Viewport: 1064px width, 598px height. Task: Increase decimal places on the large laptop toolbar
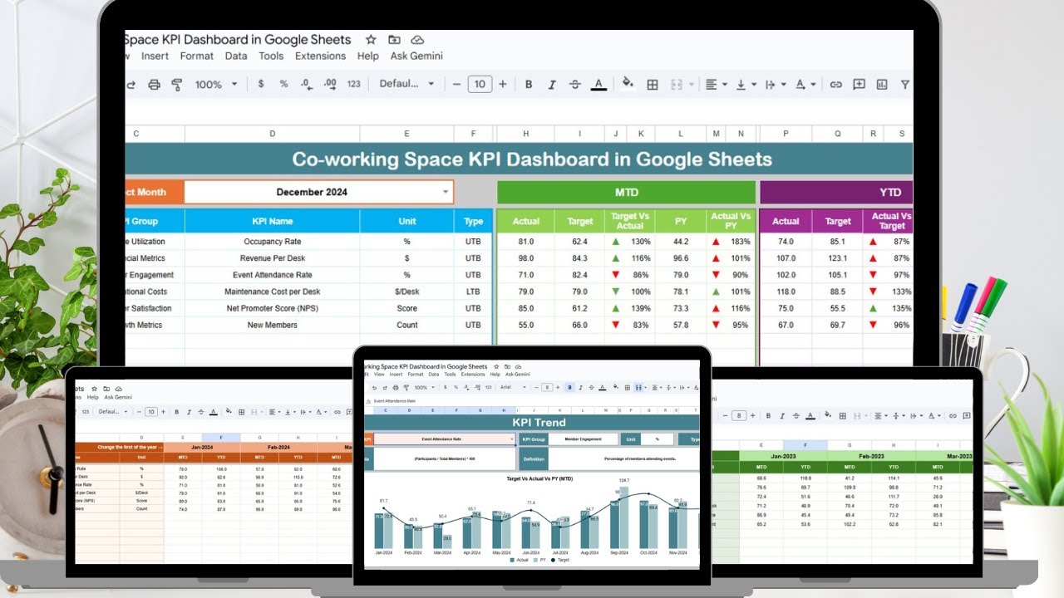330,84
